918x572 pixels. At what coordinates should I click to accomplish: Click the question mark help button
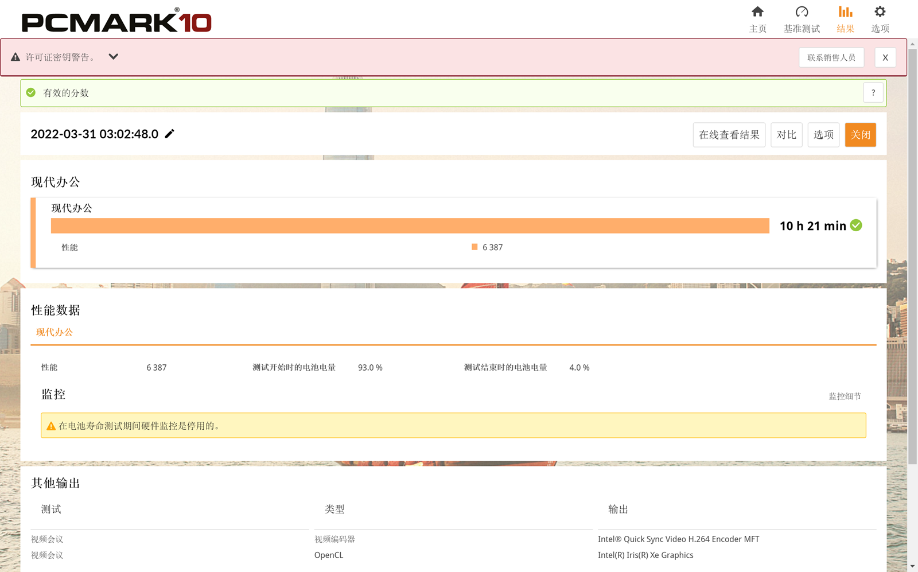(x=873, y=93)
